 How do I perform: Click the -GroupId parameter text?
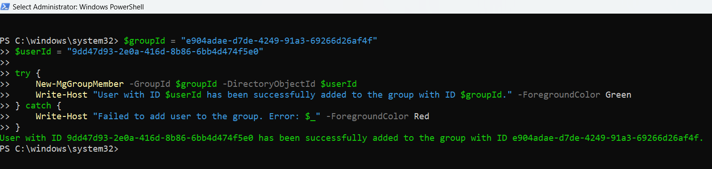pos(150,84)
